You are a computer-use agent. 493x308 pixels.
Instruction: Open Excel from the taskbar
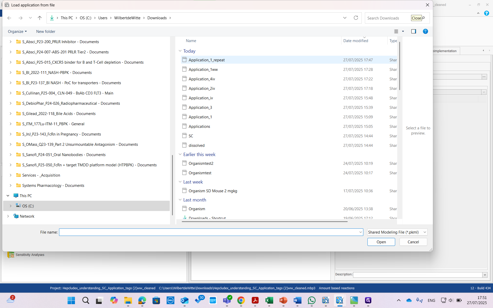(269, 300)
